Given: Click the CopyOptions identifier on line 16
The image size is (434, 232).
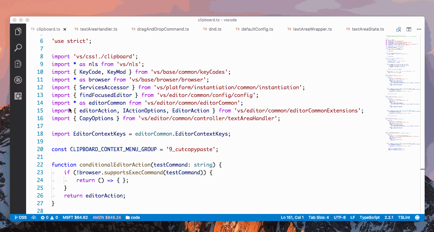Looking at the screenshot, I should click(96, 118).
